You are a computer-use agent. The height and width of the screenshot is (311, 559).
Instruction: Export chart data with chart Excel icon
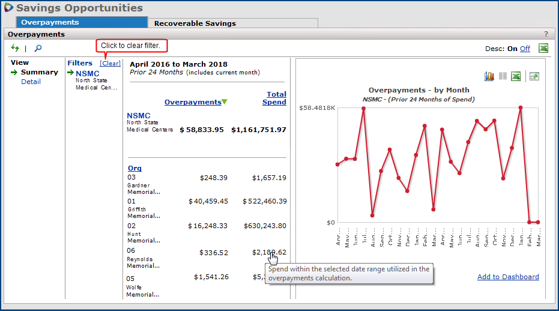(x=515, y=76)
